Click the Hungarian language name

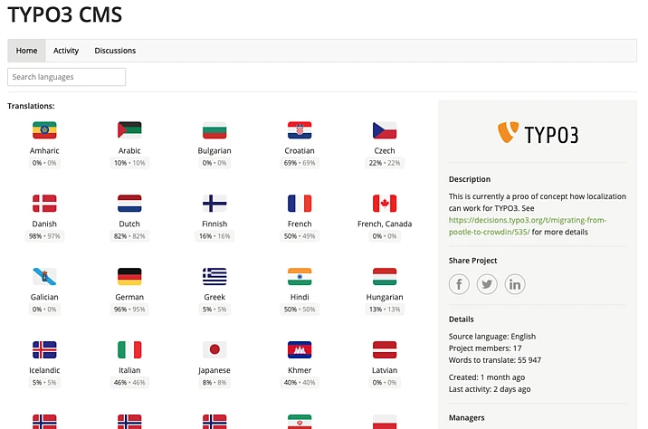385,297
